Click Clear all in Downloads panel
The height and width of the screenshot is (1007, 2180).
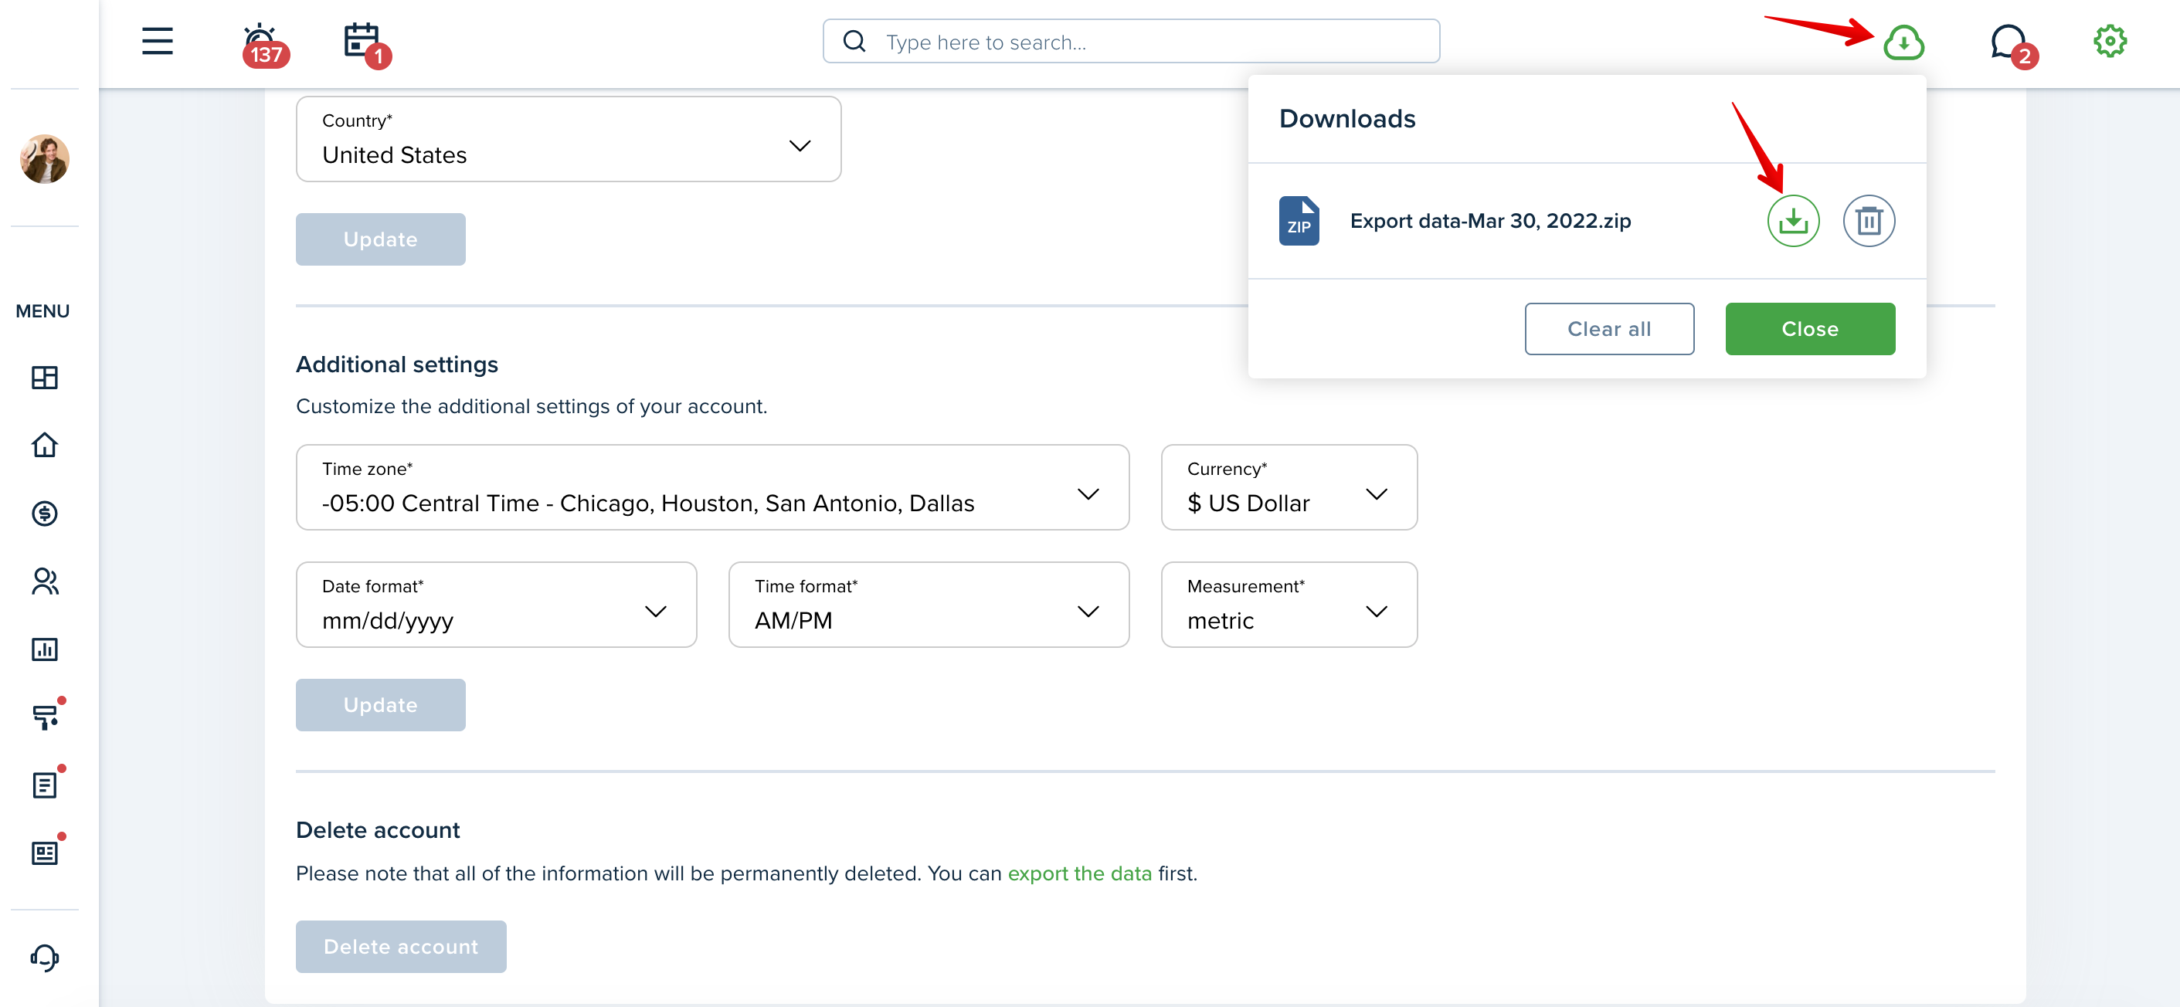coord(1609,329)
